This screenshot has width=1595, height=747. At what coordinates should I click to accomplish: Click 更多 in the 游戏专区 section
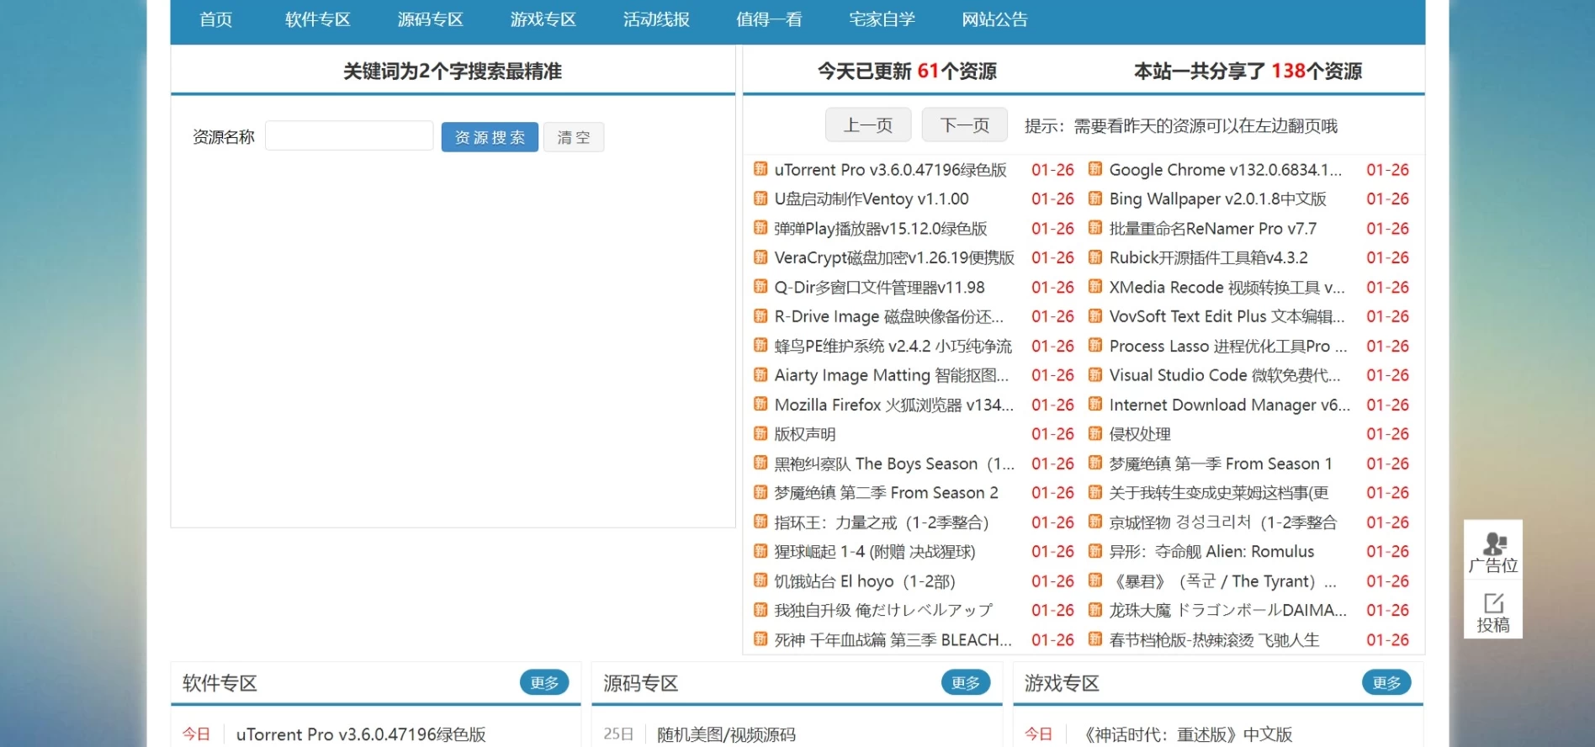(1386, 683)
